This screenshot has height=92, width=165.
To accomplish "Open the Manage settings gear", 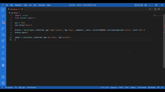I will pyautogui.click(x=3, y=83).
